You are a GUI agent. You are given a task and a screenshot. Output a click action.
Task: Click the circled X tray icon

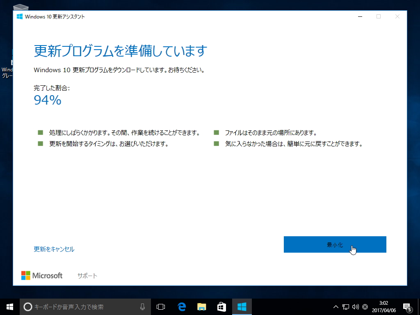coord(364,306)
